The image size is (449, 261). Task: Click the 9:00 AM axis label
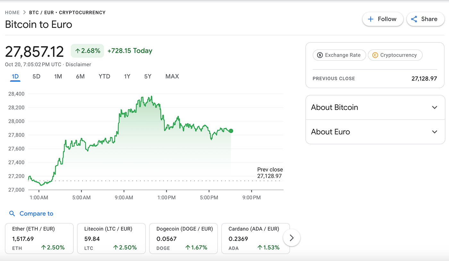coord(124,198)
